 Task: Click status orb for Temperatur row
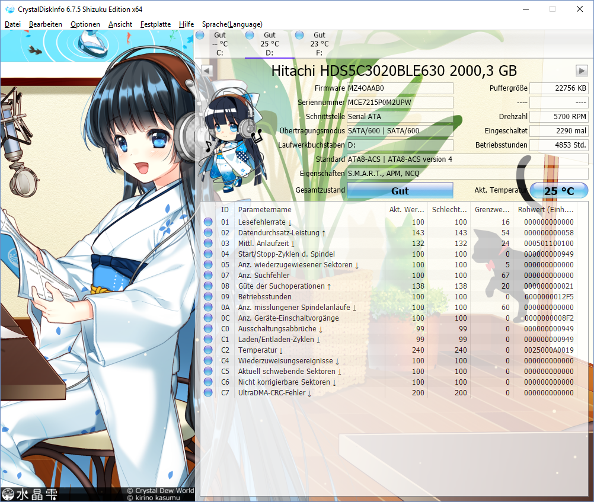pyautogui.click(x=208, y=350)
